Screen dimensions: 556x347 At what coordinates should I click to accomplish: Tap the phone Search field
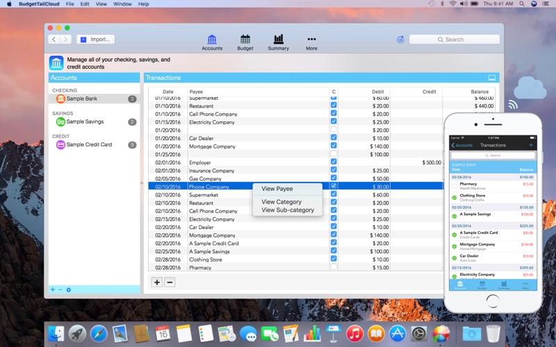[493, 155]
